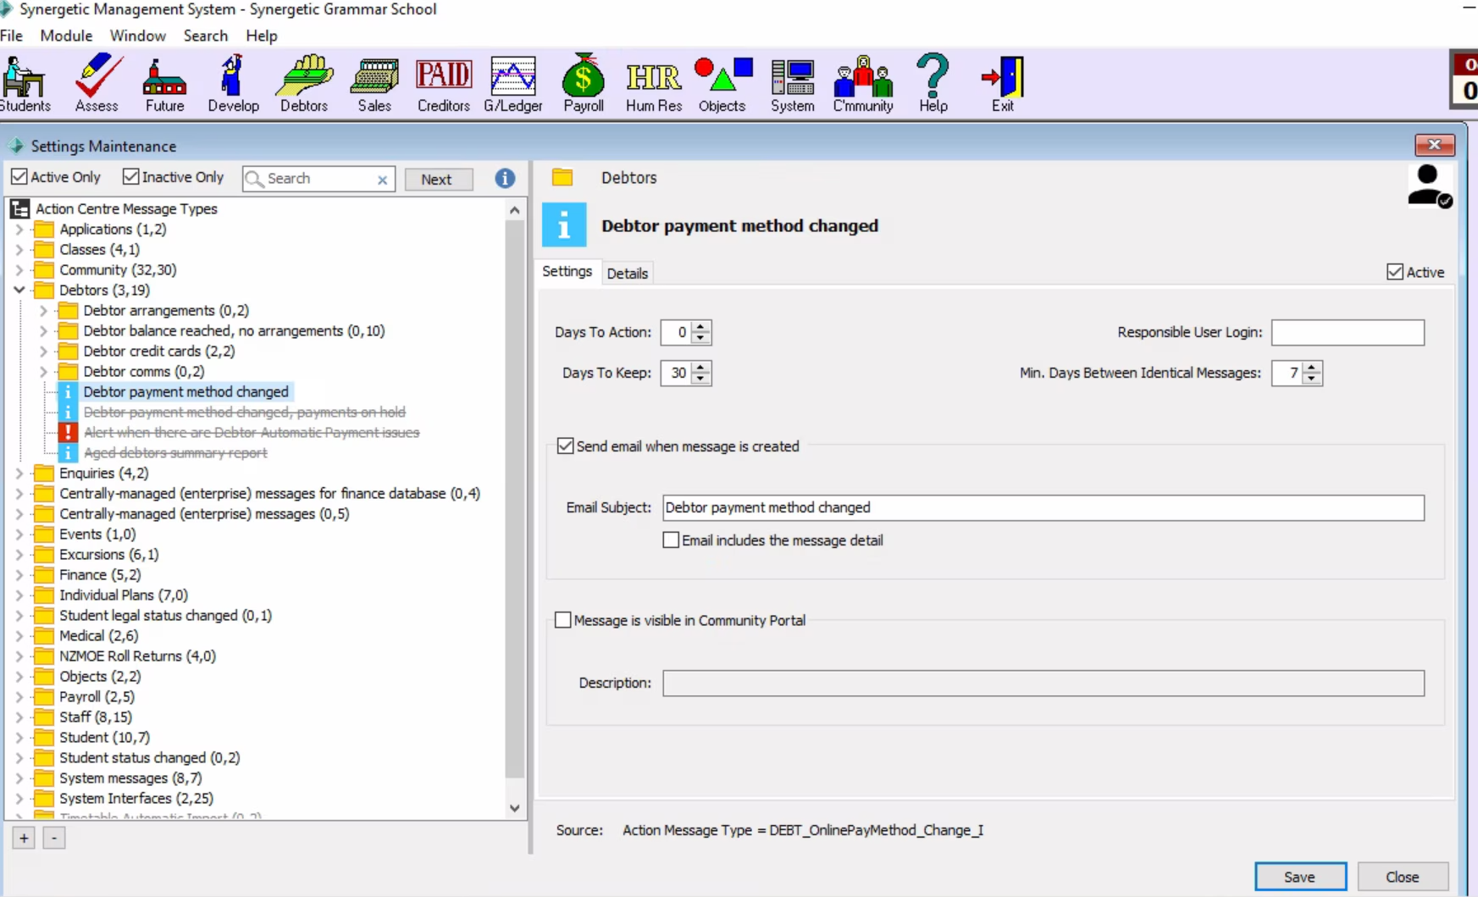Open the Debtors module icon
The height and width of the screenshot is (897, 1478).
(x=304, y=83)
